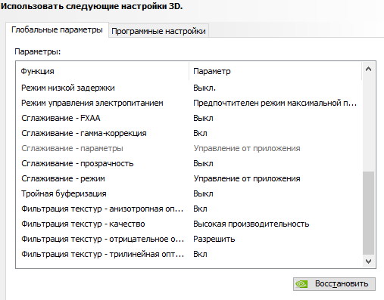
Task: Select the Сглаживание - режим row
Action: tap(189, 178)
